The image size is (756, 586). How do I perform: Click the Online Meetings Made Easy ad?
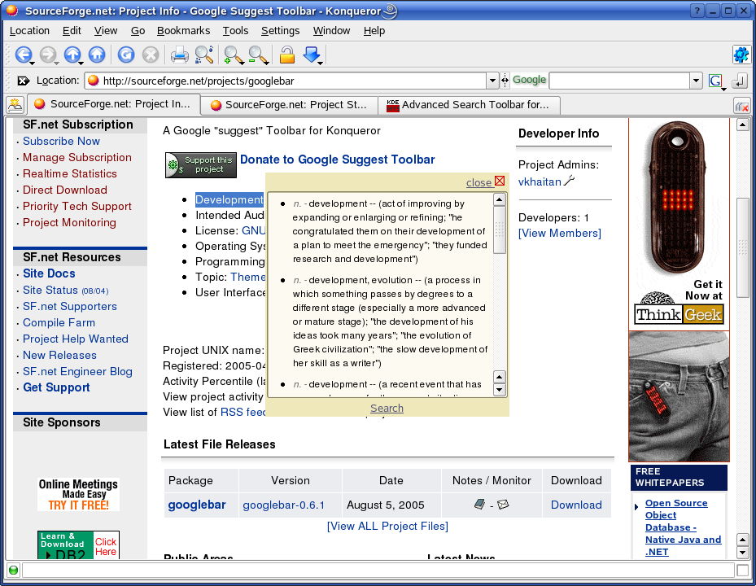point(79,494)
